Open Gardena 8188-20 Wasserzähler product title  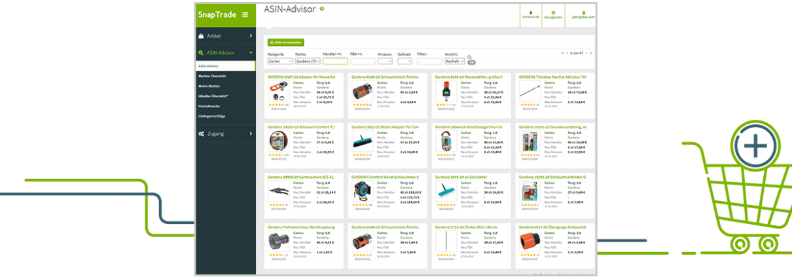469,77
